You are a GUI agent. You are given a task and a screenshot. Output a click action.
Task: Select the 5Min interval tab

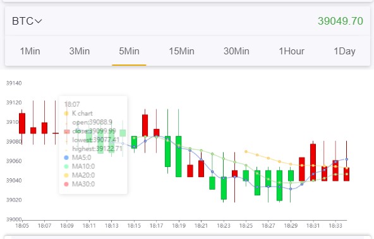129,51
